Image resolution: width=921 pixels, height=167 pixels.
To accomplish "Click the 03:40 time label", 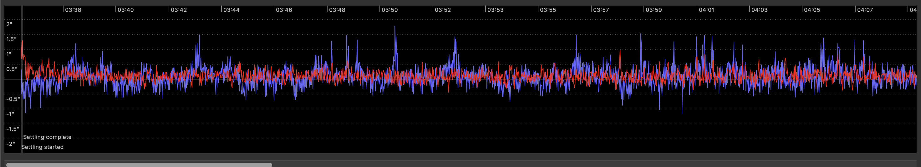I will [x=126, y=10].
